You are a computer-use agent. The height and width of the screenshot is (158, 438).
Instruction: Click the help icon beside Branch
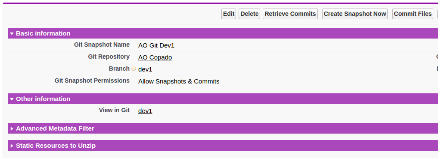(x=134, y=69)
